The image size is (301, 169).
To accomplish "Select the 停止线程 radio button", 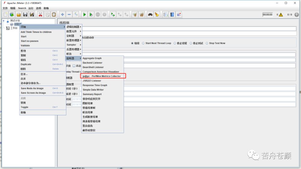I will click(175, 43).
